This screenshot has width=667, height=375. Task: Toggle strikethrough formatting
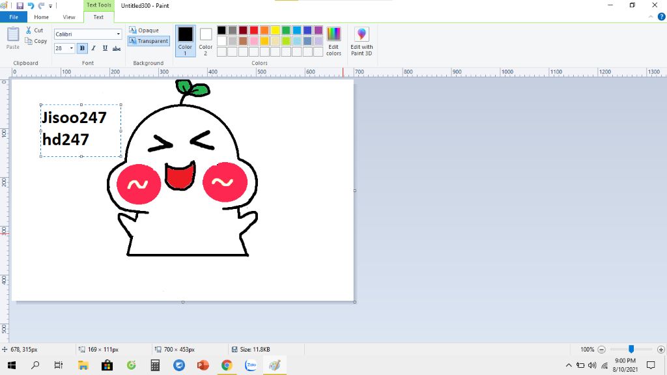117,48
